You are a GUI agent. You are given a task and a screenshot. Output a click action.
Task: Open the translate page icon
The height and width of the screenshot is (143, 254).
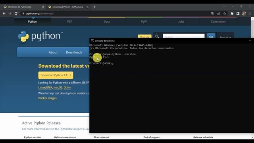(x=213, y=14)
